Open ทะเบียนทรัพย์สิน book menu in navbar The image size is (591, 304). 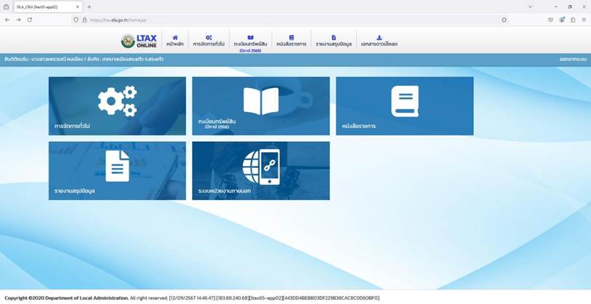click(x=250, y=43)
